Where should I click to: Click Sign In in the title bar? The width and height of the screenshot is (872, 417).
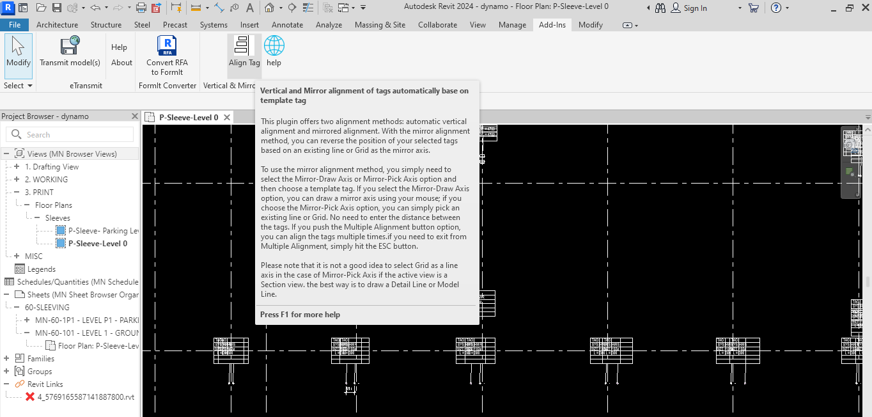click(x=695, y=8)
